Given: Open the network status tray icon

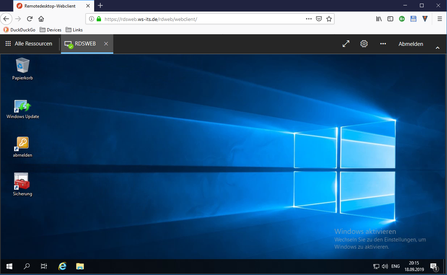Looking at the screenshot, I should [376, 266].
